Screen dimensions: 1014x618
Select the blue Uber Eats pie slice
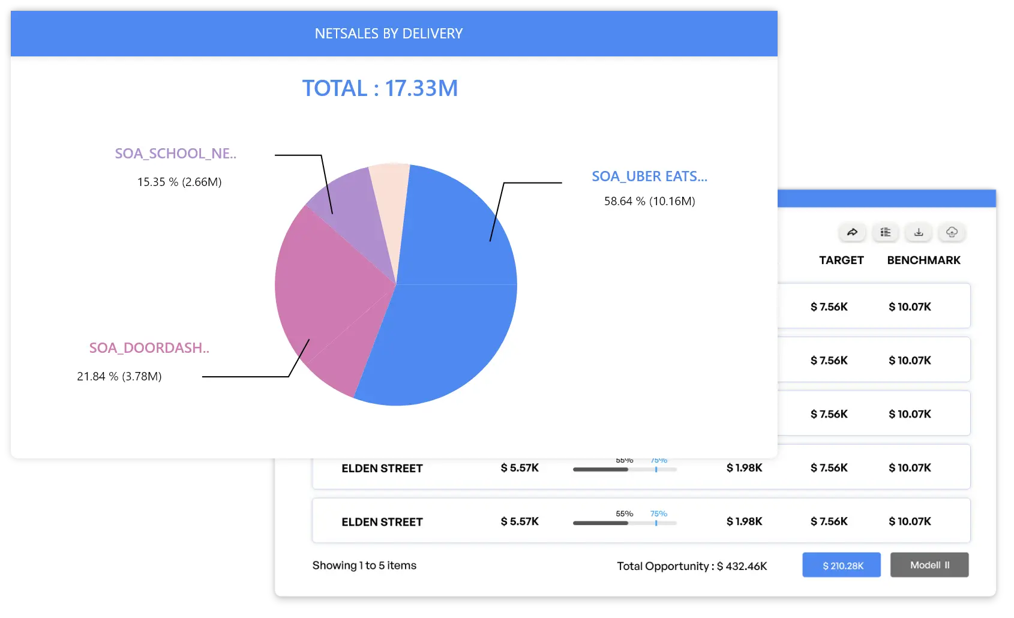pos(456,312)
